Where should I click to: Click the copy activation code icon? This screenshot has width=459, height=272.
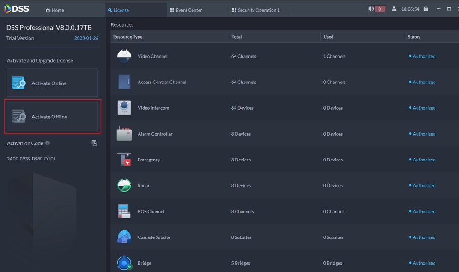94,143
